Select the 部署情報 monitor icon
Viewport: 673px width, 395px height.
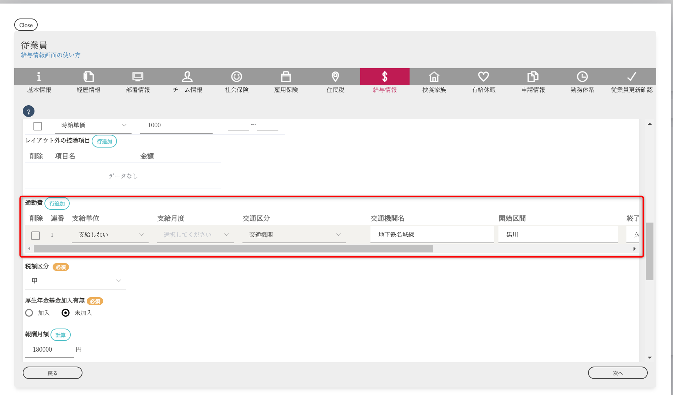138,76
